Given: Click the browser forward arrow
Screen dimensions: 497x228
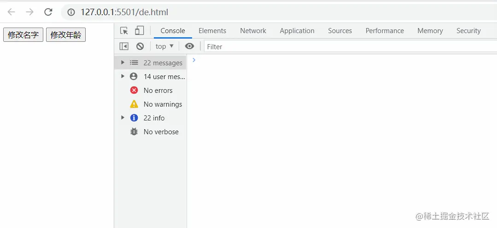Looking at the screenshot, I should coord(30,12).
